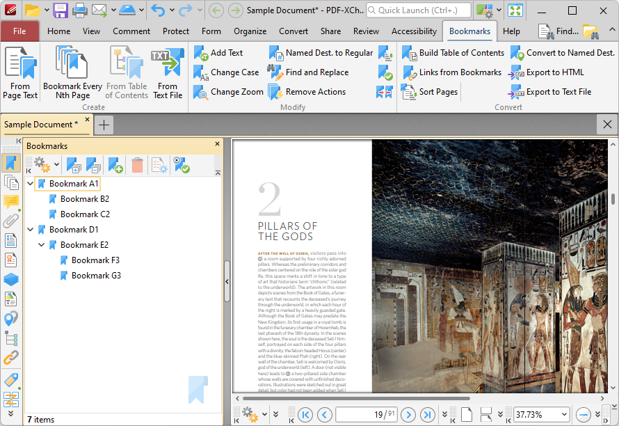
Task: Click the page number input field
Action: click(x=366, y=415)
